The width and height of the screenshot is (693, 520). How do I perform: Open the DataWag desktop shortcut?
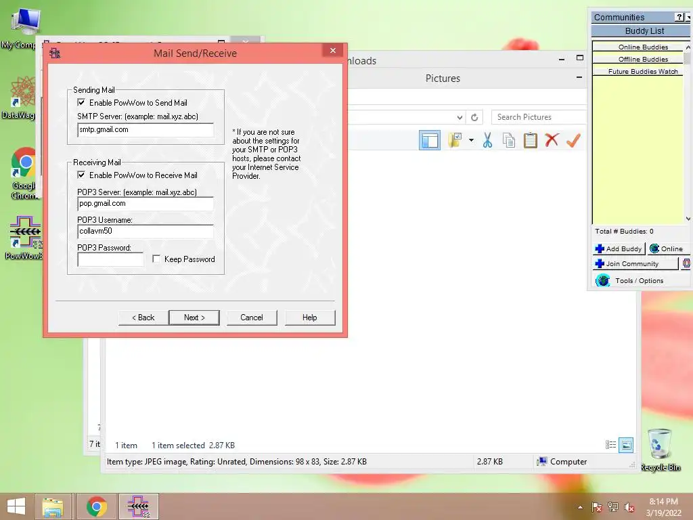(x=21, y=97)
